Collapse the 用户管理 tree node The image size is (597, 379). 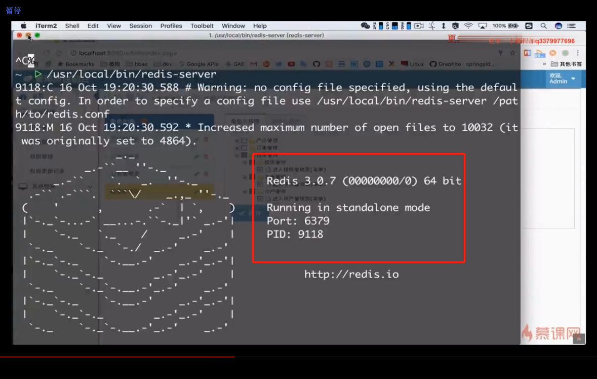click(245, 192)
